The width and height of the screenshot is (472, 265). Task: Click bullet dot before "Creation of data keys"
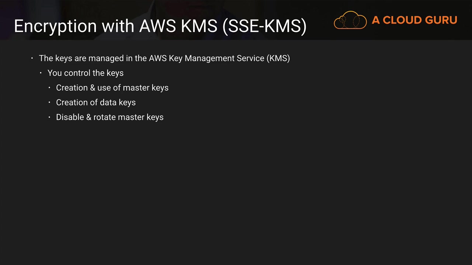pos(49,102)
